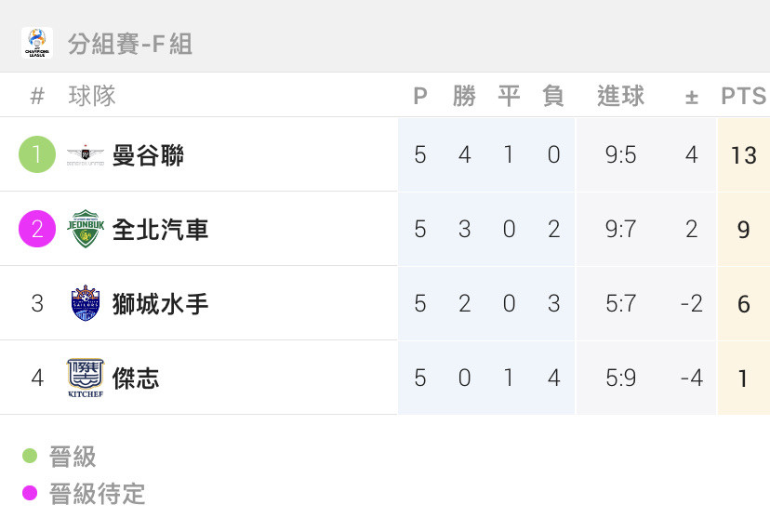Click the 勝 column header
Viewport: 770px width, 518px height.
465,96
